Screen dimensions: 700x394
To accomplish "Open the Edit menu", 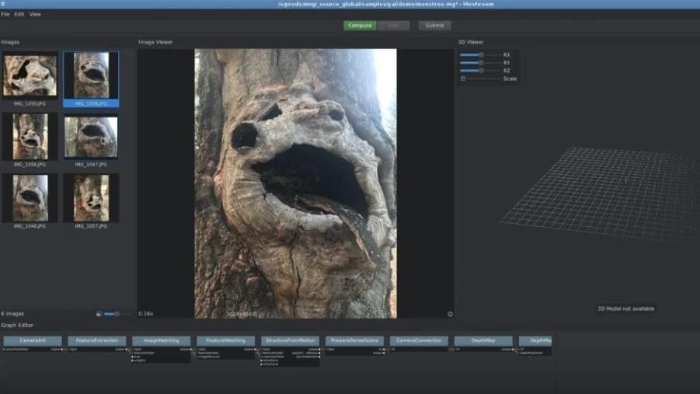I will tap(19, 14).
